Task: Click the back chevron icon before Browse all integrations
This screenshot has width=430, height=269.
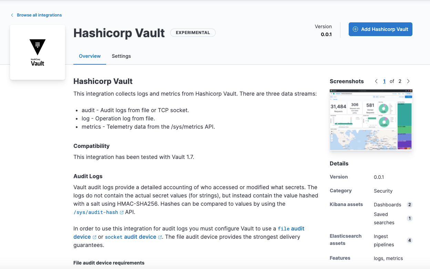Action: (x=12, y=15)
